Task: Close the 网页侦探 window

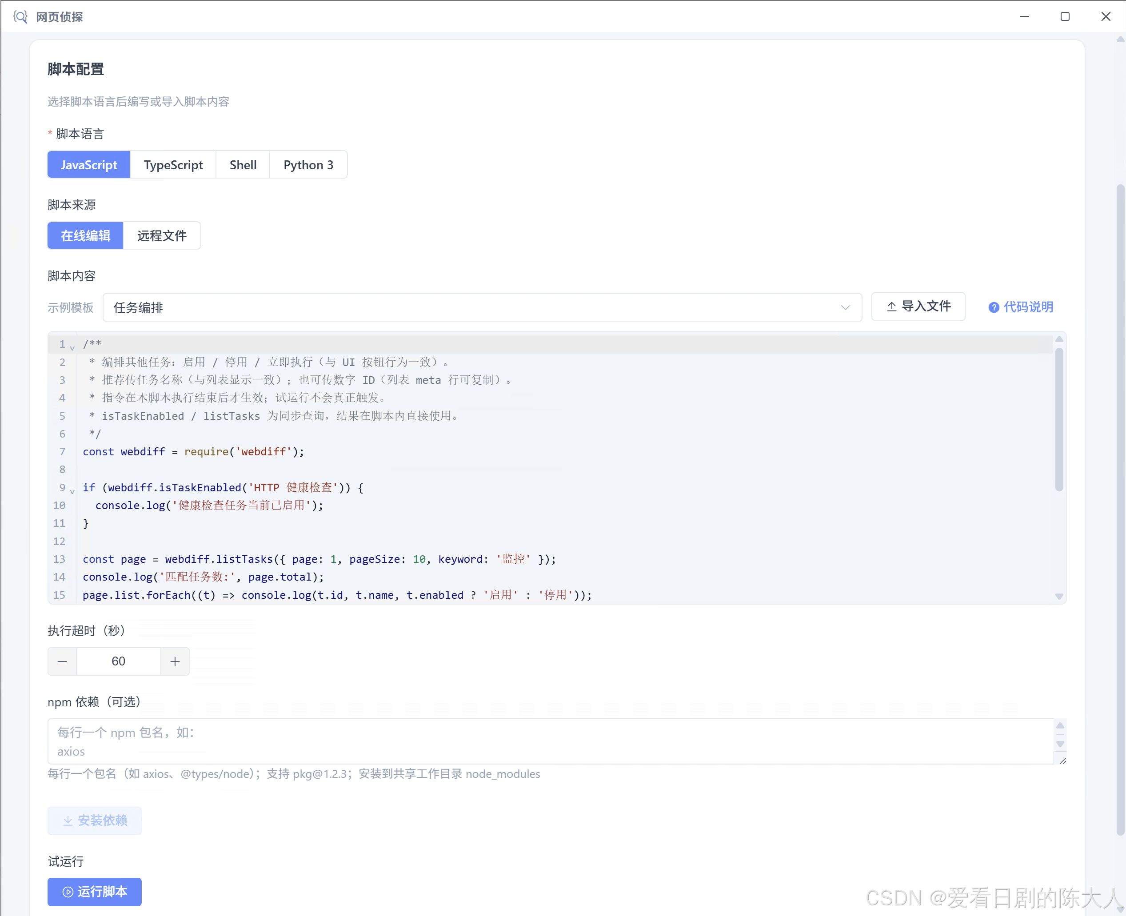Action: coord(1106,17)
